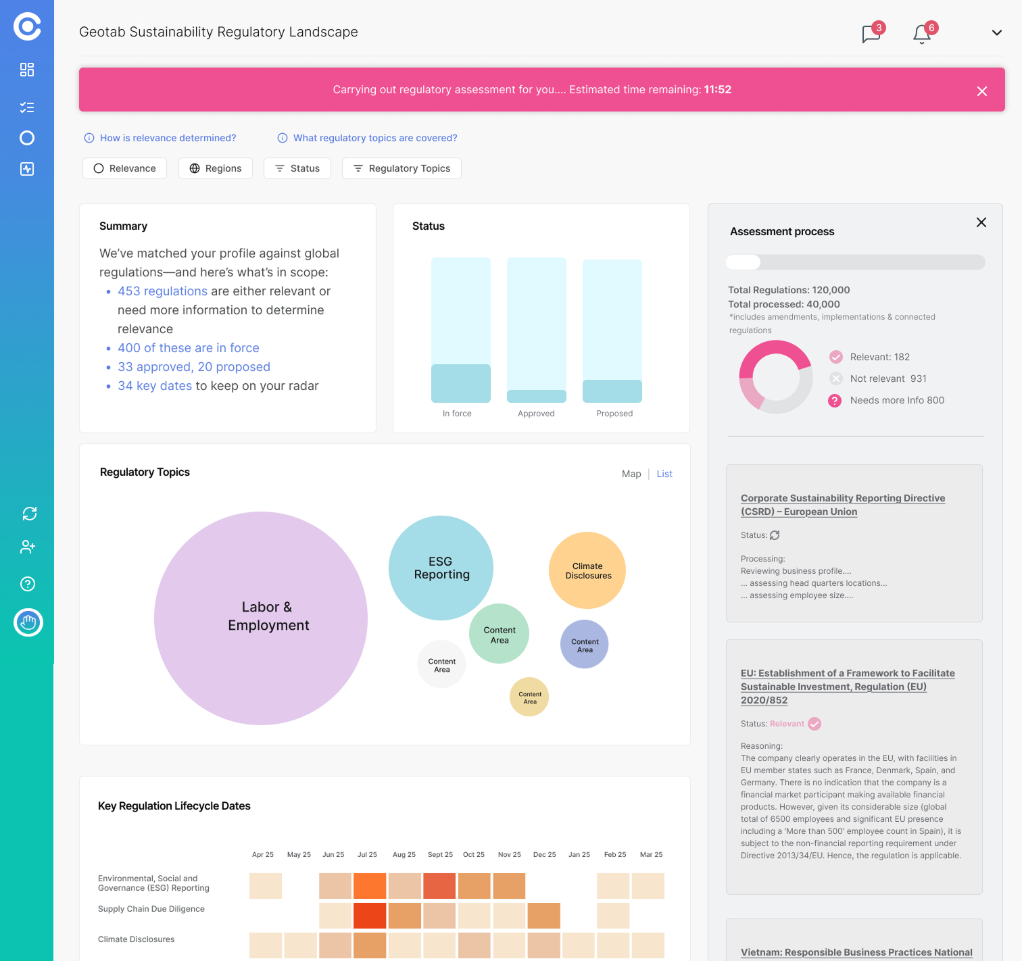Click 'Total processed: 40,000' text

784,304
